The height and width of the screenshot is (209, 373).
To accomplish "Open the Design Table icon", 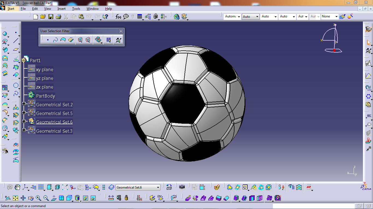I will (140, 17).
